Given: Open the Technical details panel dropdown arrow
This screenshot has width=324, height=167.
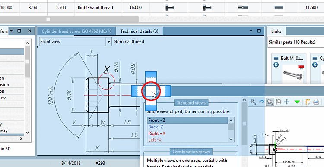Looking at the screenshot, I should 251,31.
